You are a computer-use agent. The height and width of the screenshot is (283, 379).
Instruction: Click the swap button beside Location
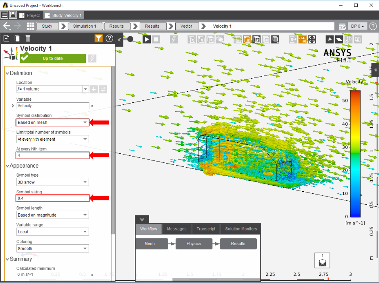(103, 89)
